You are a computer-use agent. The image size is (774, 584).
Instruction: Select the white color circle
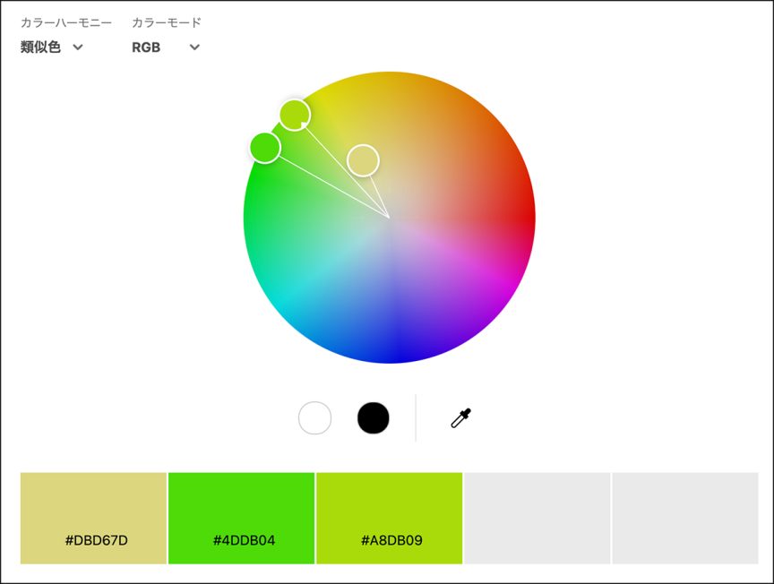pyautogui.click(x=314, y=417)
